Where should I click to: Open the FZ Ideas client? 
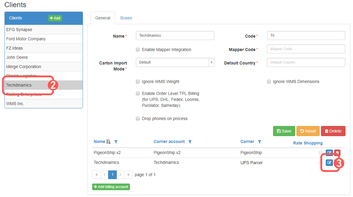pos(44,48)
